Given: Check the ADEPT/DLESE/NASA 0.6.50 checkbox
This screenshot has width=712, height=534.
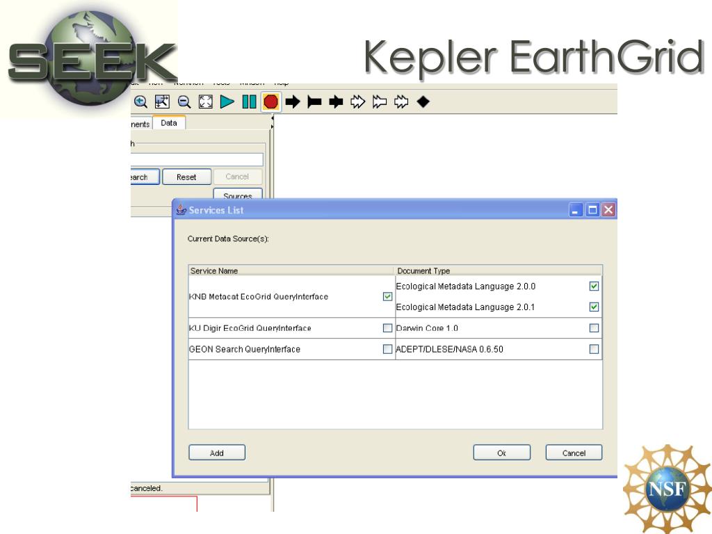Looking at the screenshot, I should click(594, 349).
